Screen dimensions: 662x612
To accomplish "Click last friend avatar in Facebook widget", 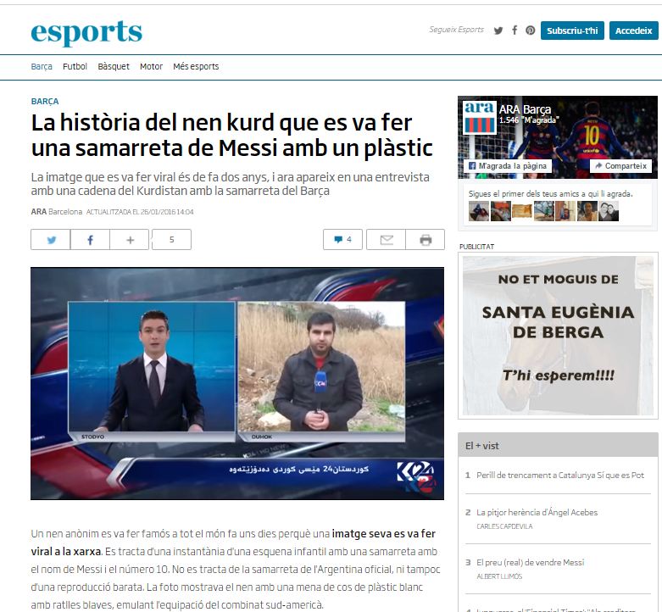I will click(609, 211).
